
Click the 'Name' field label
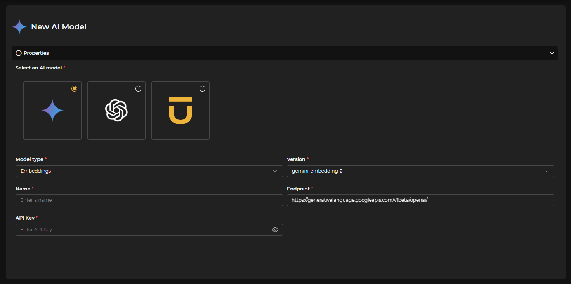(23, 189)
